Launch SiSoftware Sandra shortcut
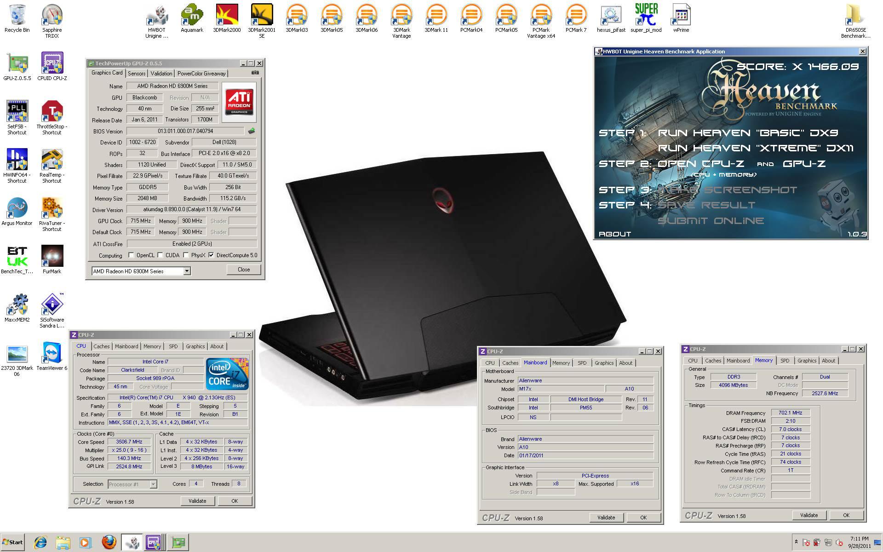 pos(52,311)
